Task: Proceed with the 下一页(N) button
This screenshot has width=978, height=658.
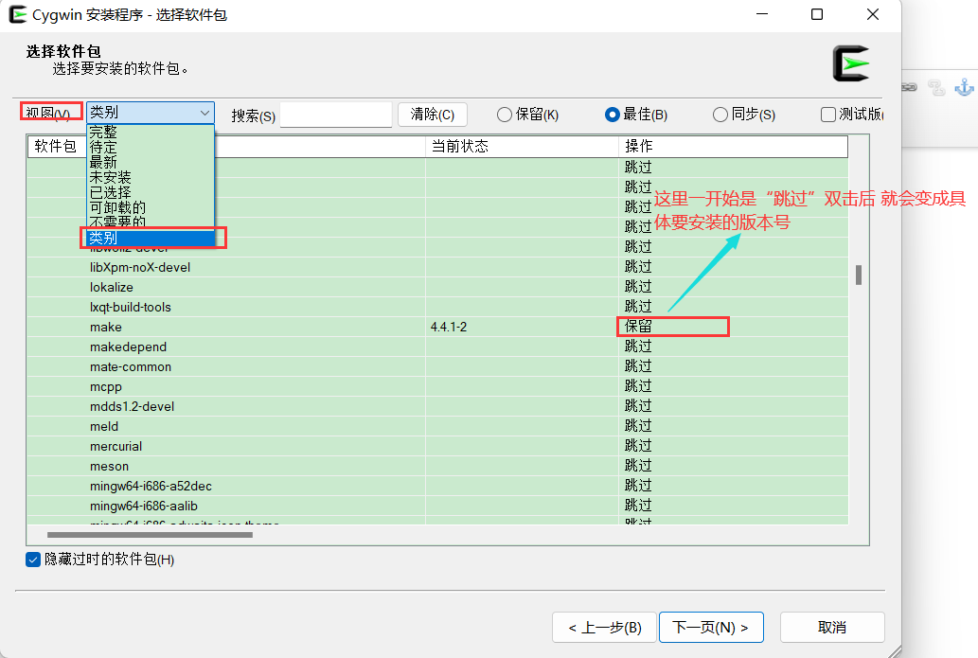Action: click(711, 628)
